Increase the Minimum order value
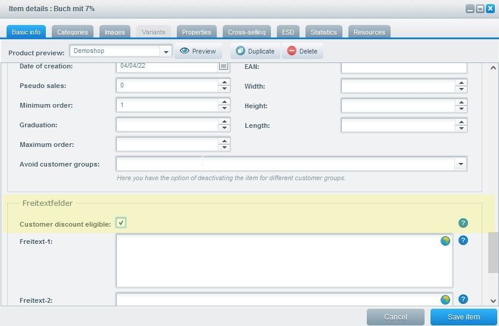Screen dimensions: 499x326 (x=224, y=102)
